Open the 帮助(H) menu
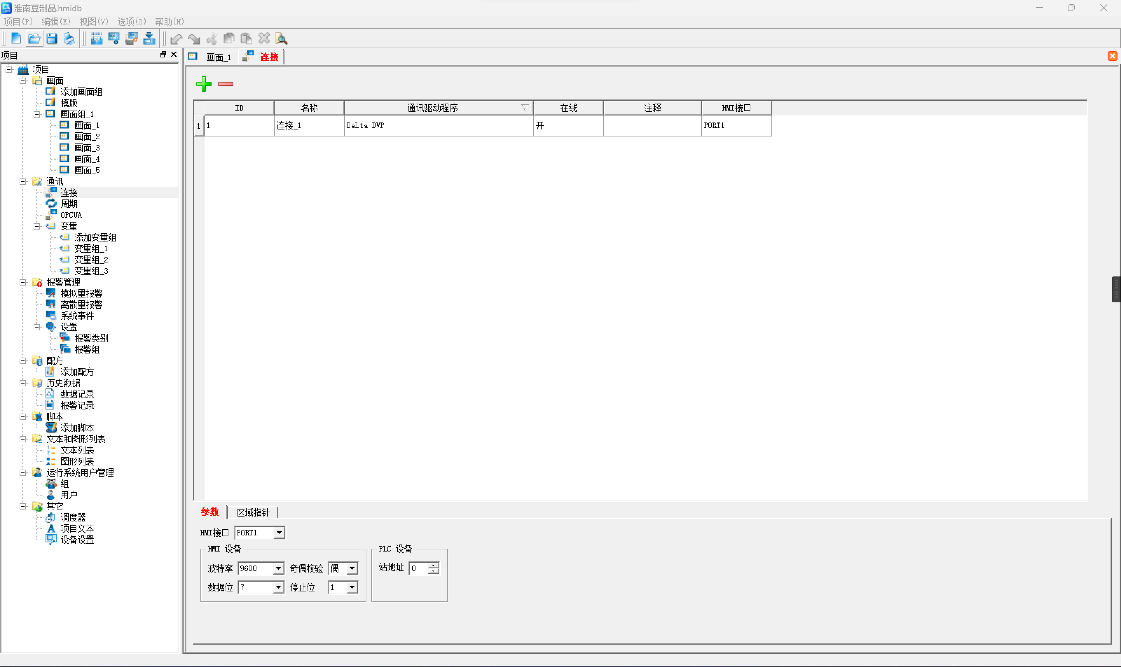 [x=170, y=22]
